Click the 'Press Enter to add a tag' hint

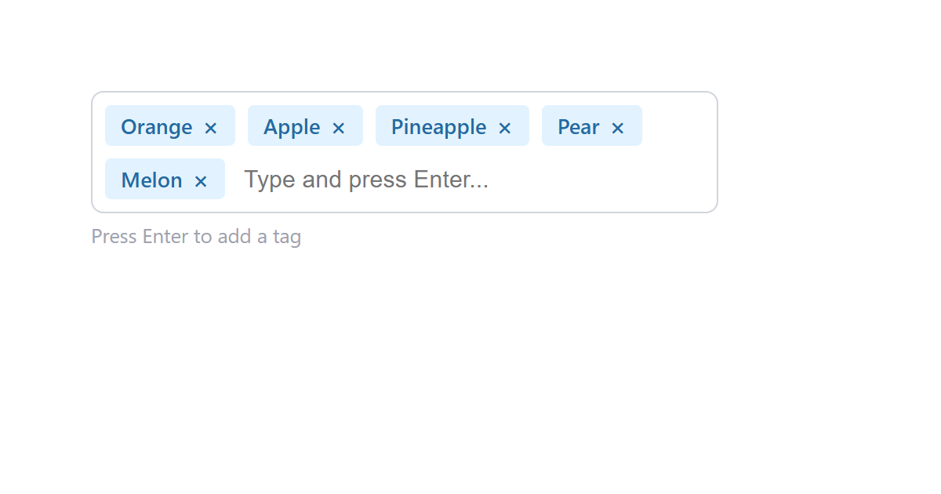point(196,236)
